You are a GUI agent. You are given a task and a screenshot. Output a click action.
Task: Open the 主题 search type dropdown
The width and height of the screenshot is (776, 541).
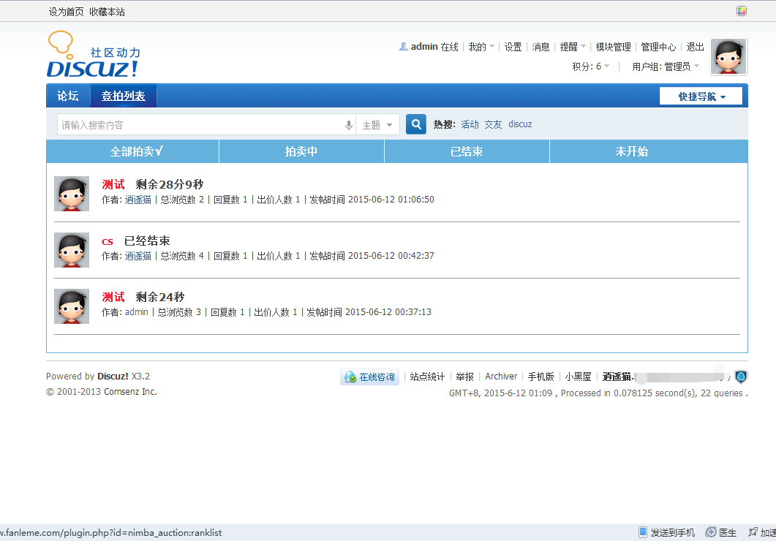point(377,125)
